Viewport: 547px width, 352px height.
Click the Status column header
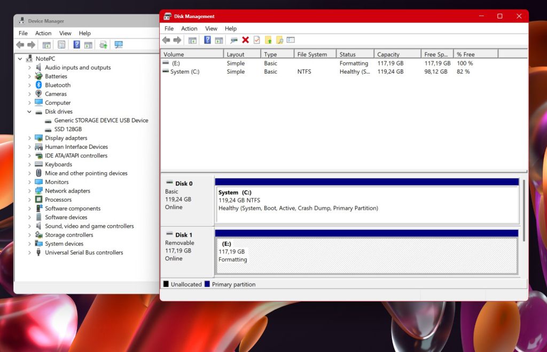(355, 54)
